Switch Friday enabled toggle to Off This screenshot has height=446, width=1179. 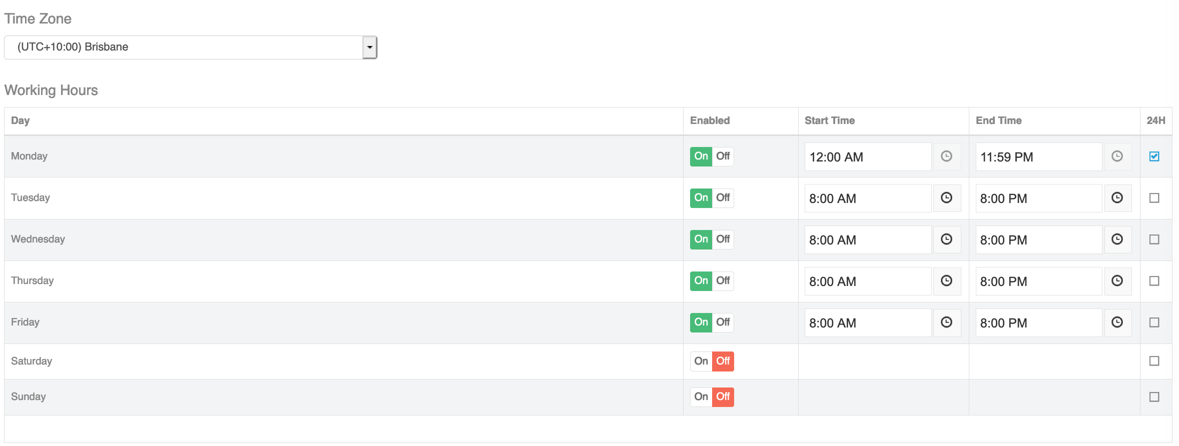(x=723, y=322)
